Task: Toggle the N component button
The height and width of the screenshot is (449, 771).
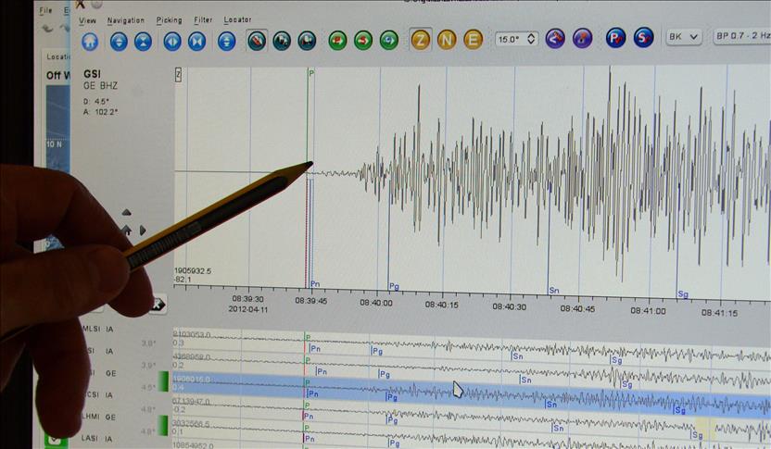Action: tap(447, 40)
